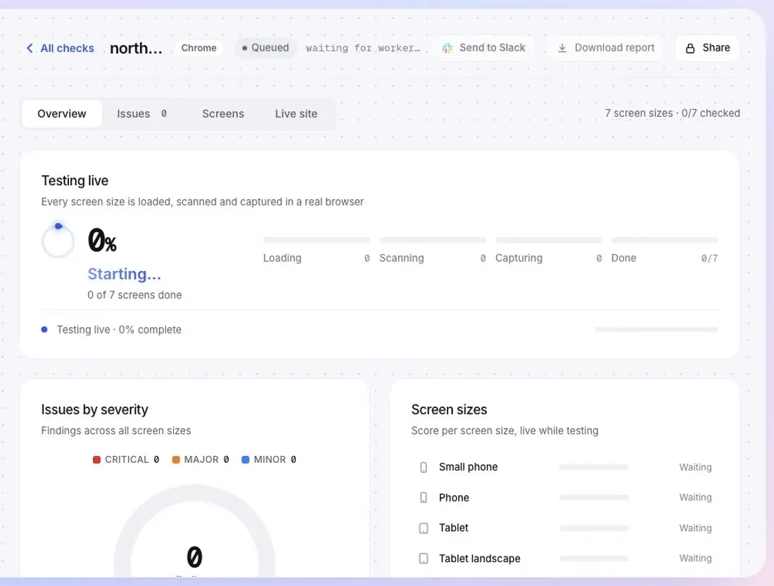Click the 'waiting for worker…' status text
This screenshot has width=774, height=586.
pyautogui.click(x=363, y=48)
